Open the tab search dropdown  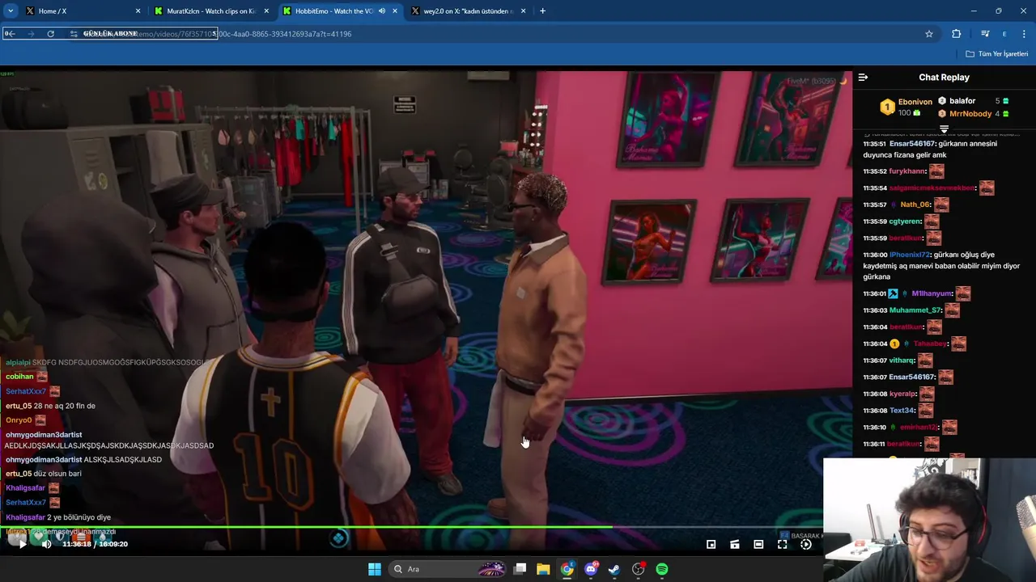(x=11, y=11)
